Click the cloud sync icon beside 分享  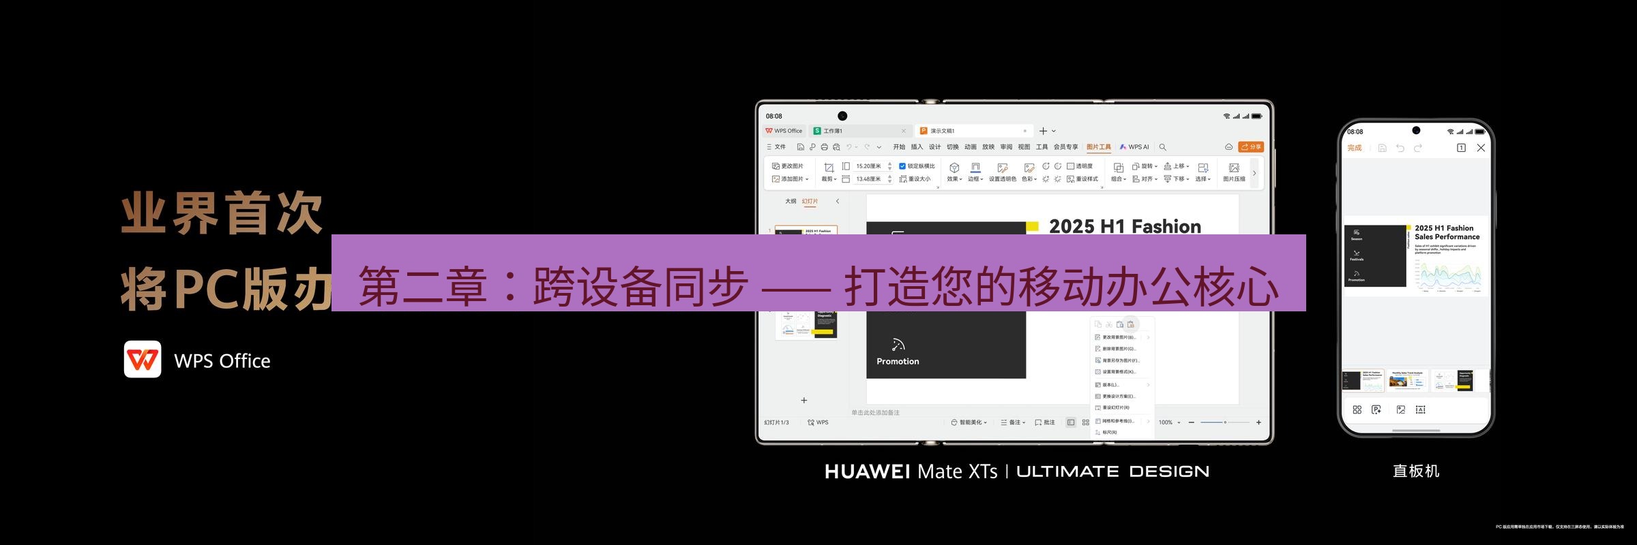[1228, 147]
